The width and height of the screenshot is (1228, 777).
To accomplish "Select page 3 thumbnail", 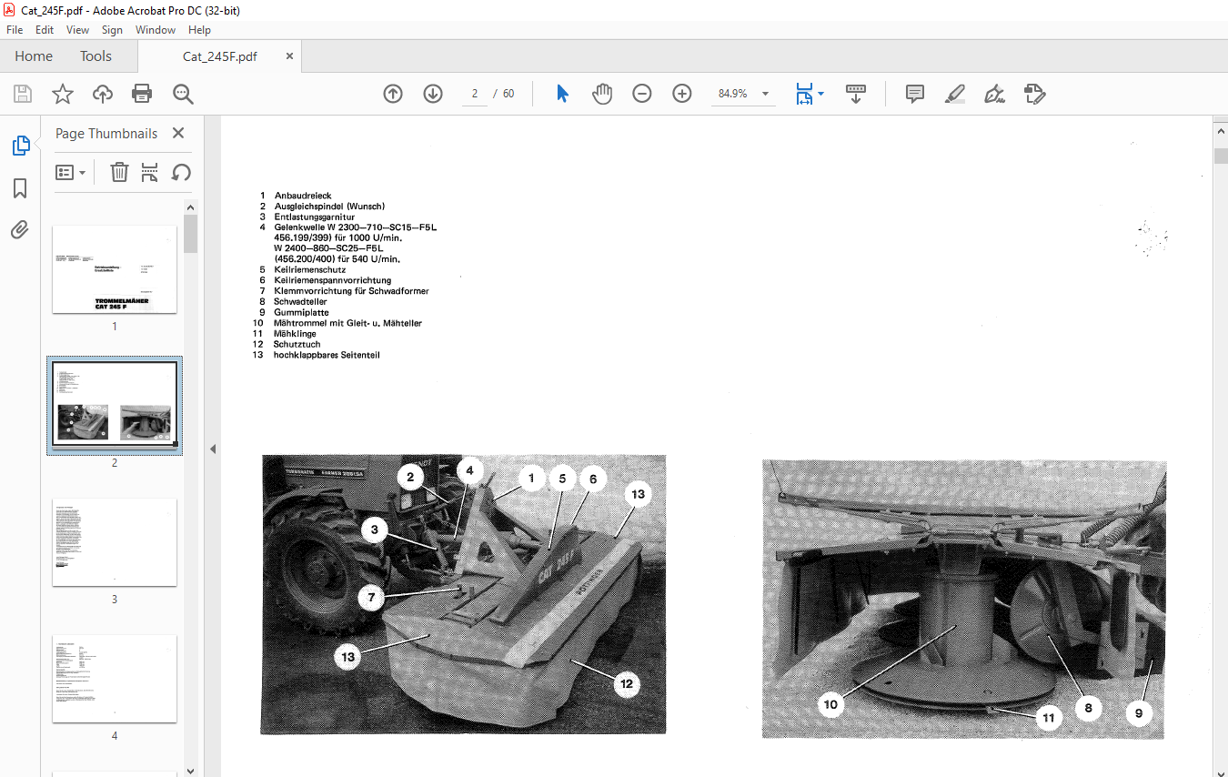I will 115,542.
